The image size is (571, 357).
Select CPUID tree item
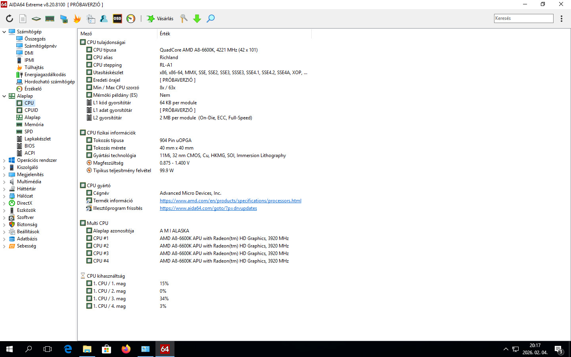pos(31,110)
